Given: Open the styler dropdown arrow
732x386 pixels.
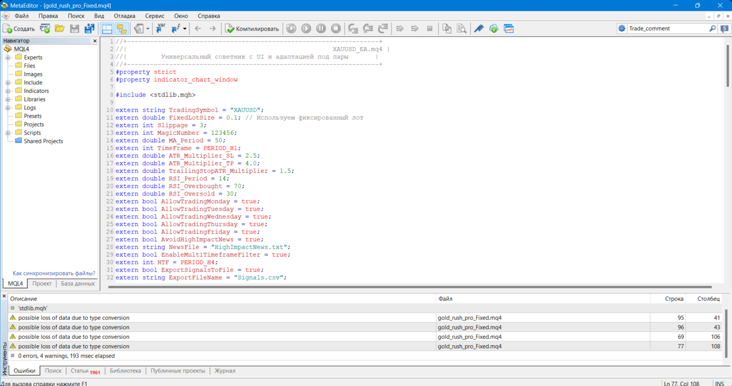Looking at the screenshot, I should pos(148,28).
